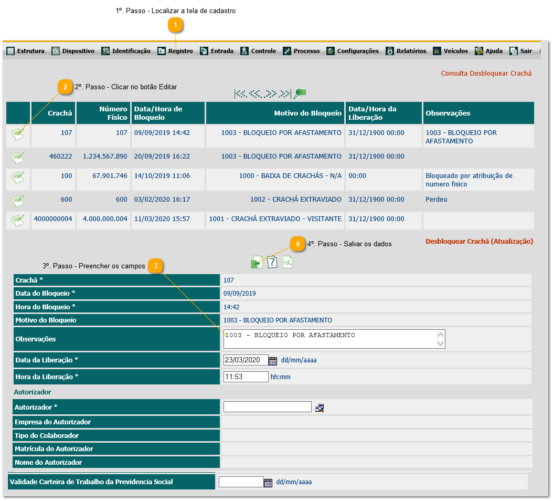Click the Autorizador search lookup icon
Image resolution: width=553 pixels, height=501 pixels.
tap(320, 408)
